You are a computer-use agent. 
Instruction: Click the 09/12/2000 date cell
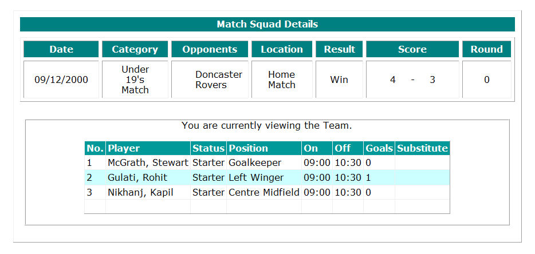tap(61, 80)
